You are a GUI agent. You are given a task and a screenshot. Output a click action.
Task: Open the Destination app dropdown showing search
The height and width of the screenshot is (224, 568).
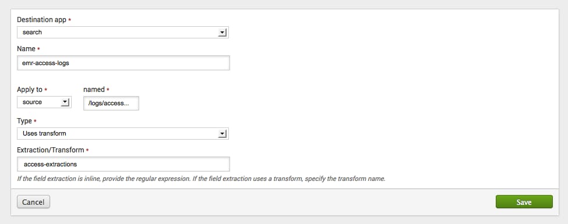tap(123, 32)
